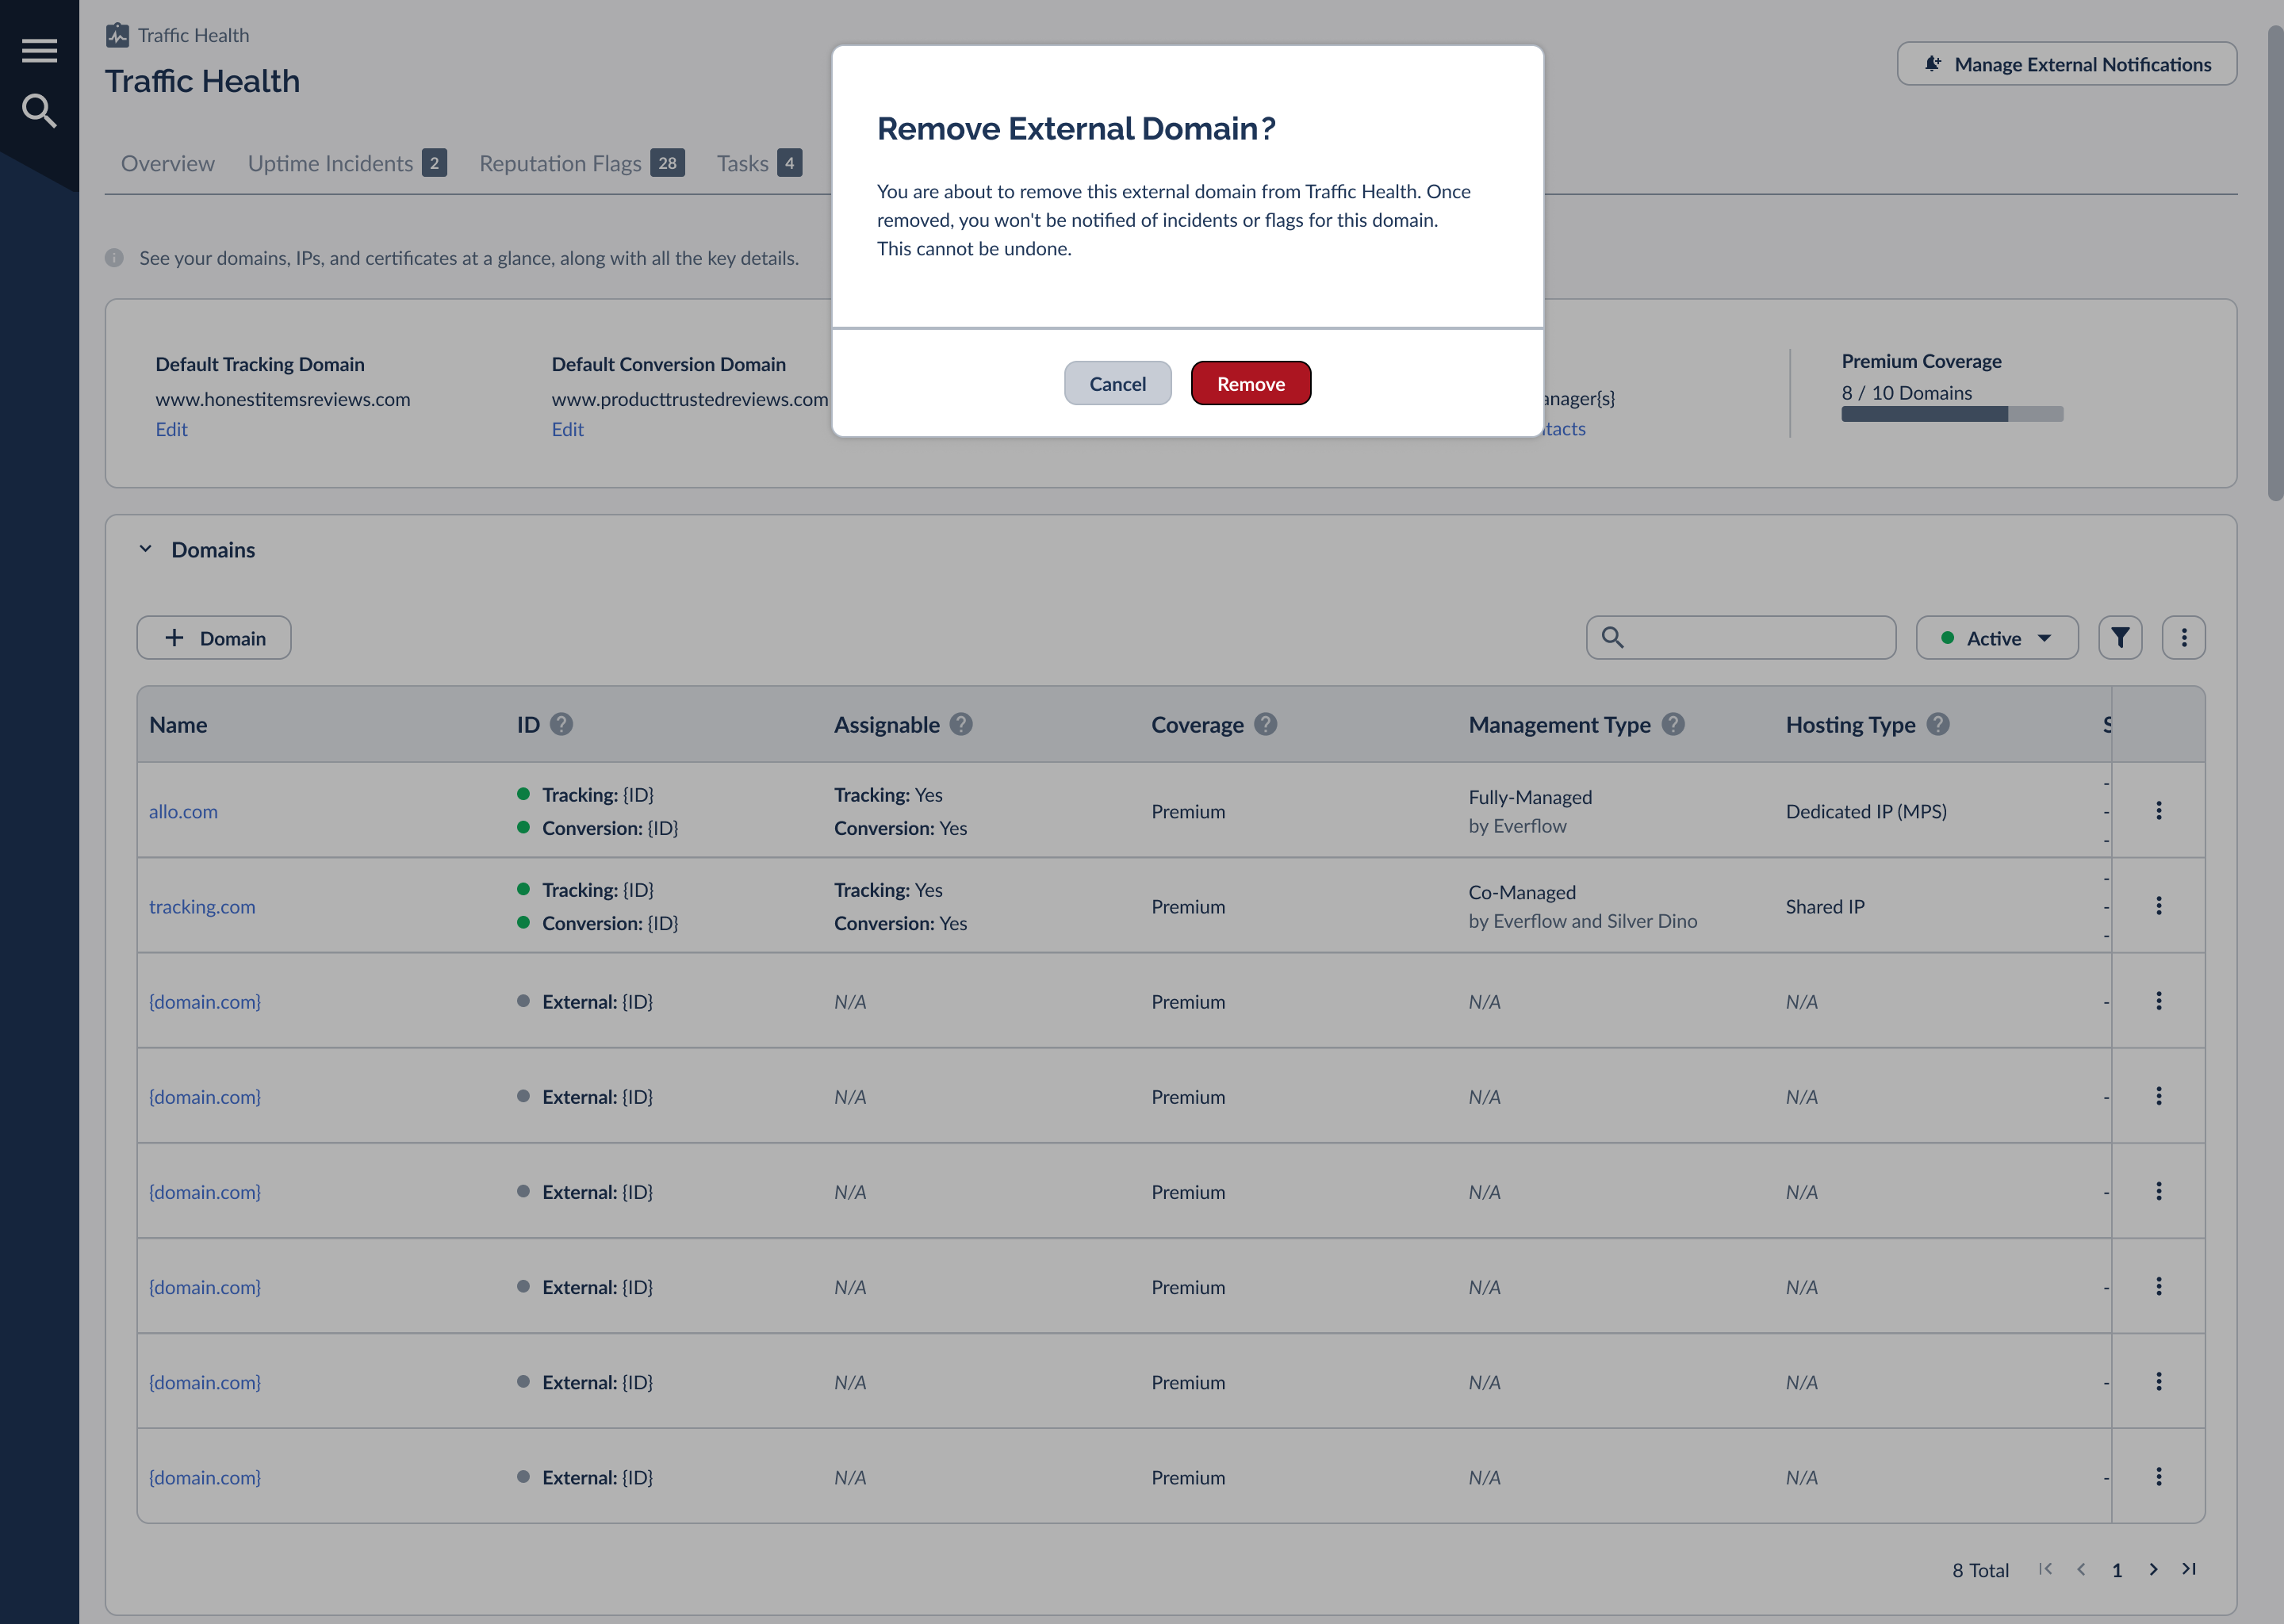This screenshot has width=2284, height=1624.
Task: Go to previous page of domains
Action: (2081, 1569)
